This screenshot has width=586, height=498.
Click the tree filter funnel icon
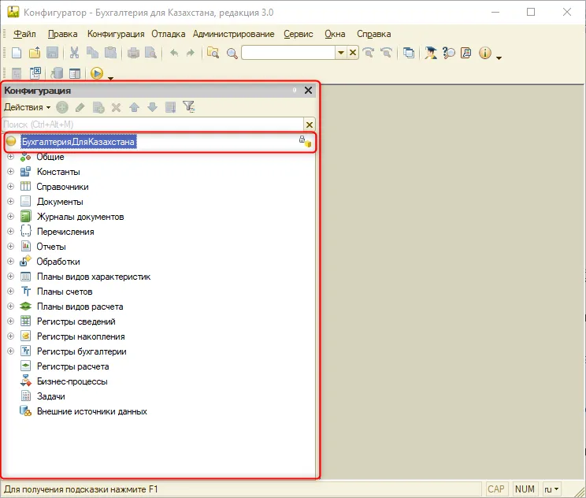click(189, 107)
